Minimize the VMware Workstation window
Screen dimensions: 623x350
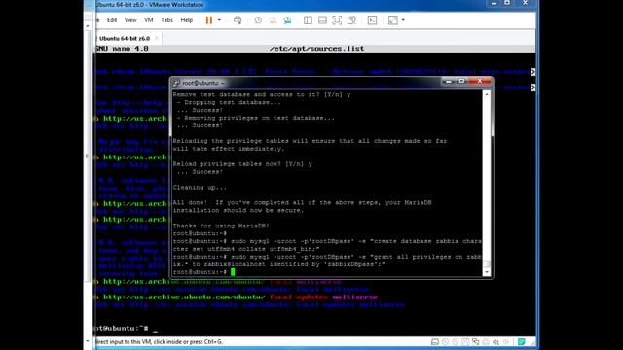click(x=494, y=4)
